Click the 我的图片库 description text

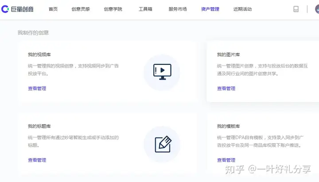262,70
